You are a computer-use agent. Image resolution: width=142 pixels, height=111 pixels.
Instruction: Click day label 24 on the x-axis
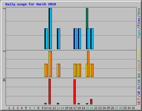pos(104,108)
